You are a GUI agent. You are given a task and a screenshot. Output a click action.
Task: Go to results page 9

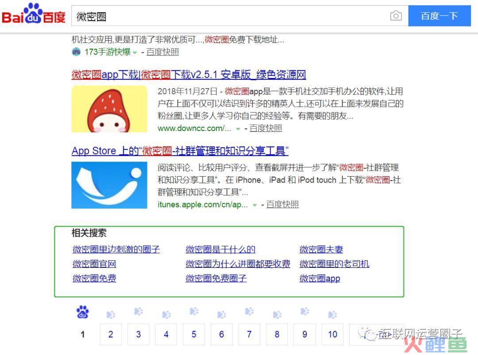pos(305,334)
